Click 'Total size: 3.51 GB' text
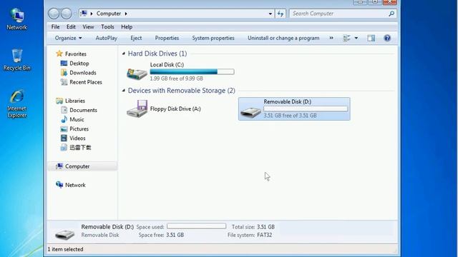 [x=253, y=227]
